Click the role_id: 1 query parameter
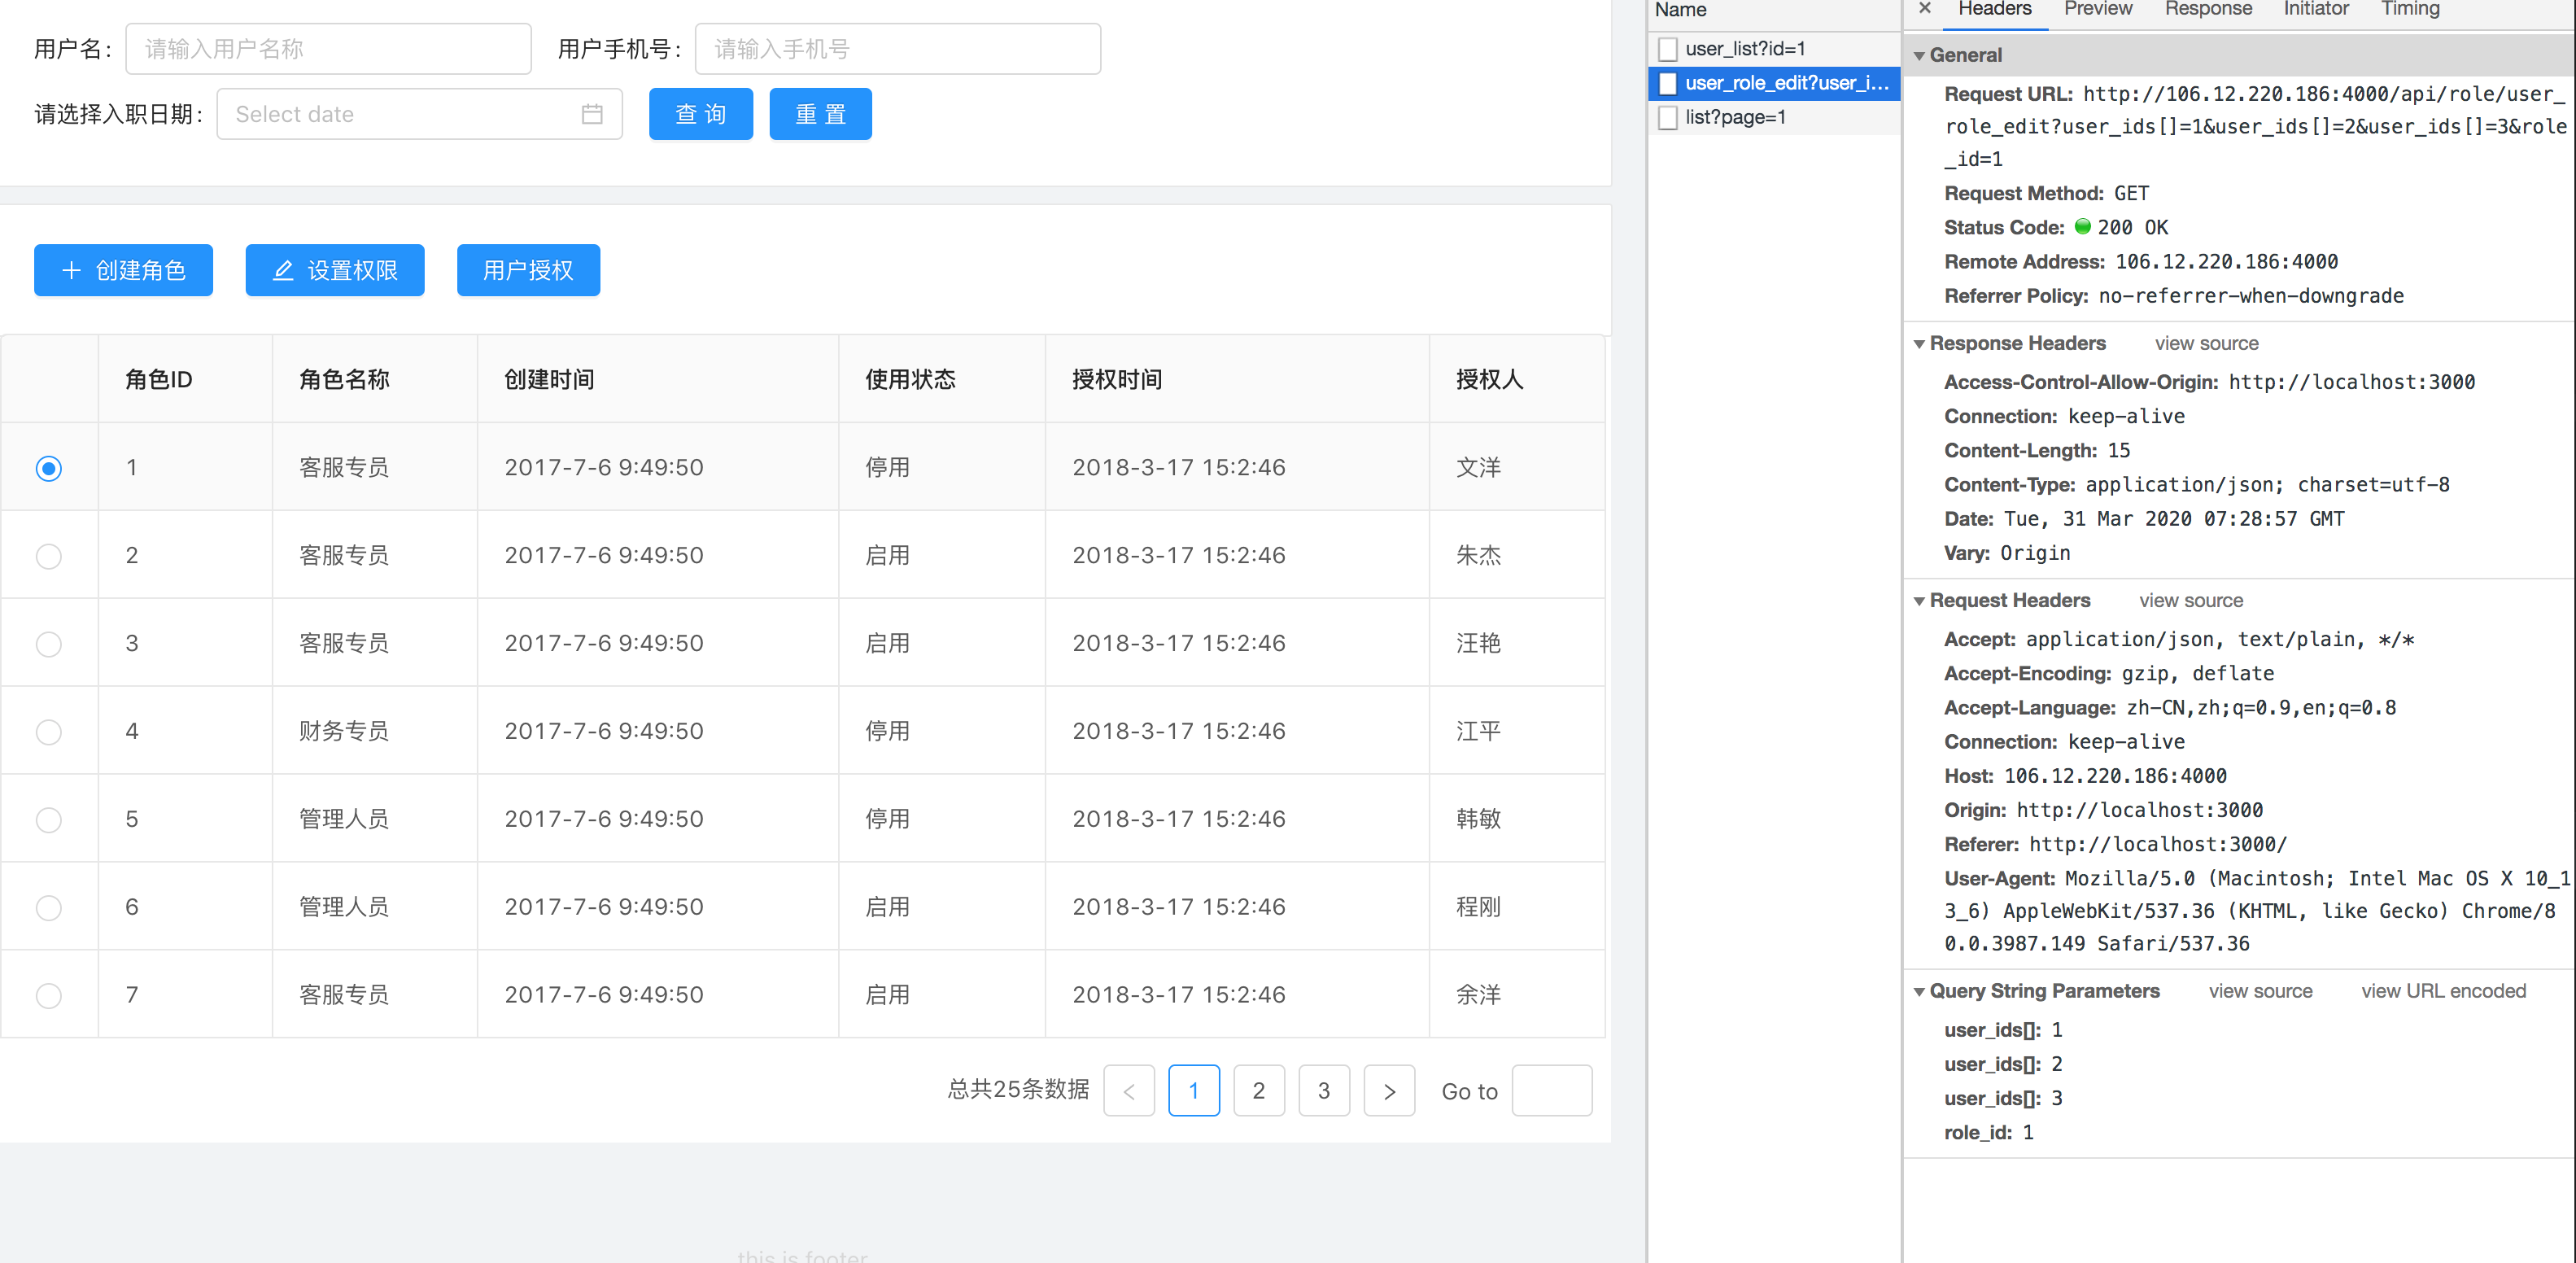 [x=1988, y=1133]
